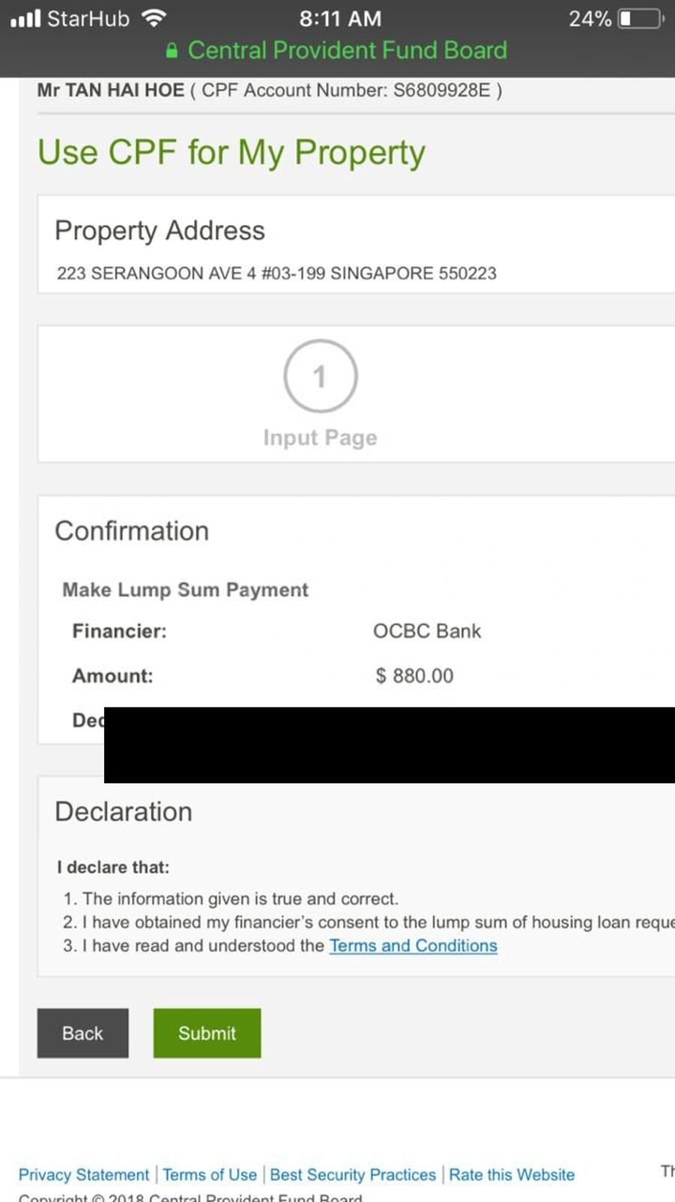Tap the green padlock security icon

pyautogui.click(x=172, y=50)
